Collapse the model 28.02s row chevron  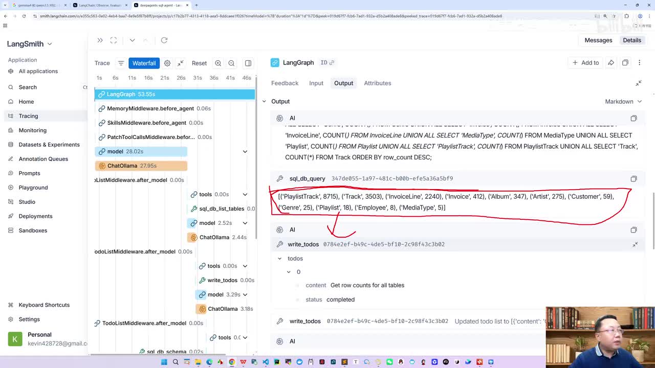pos(245,152)
